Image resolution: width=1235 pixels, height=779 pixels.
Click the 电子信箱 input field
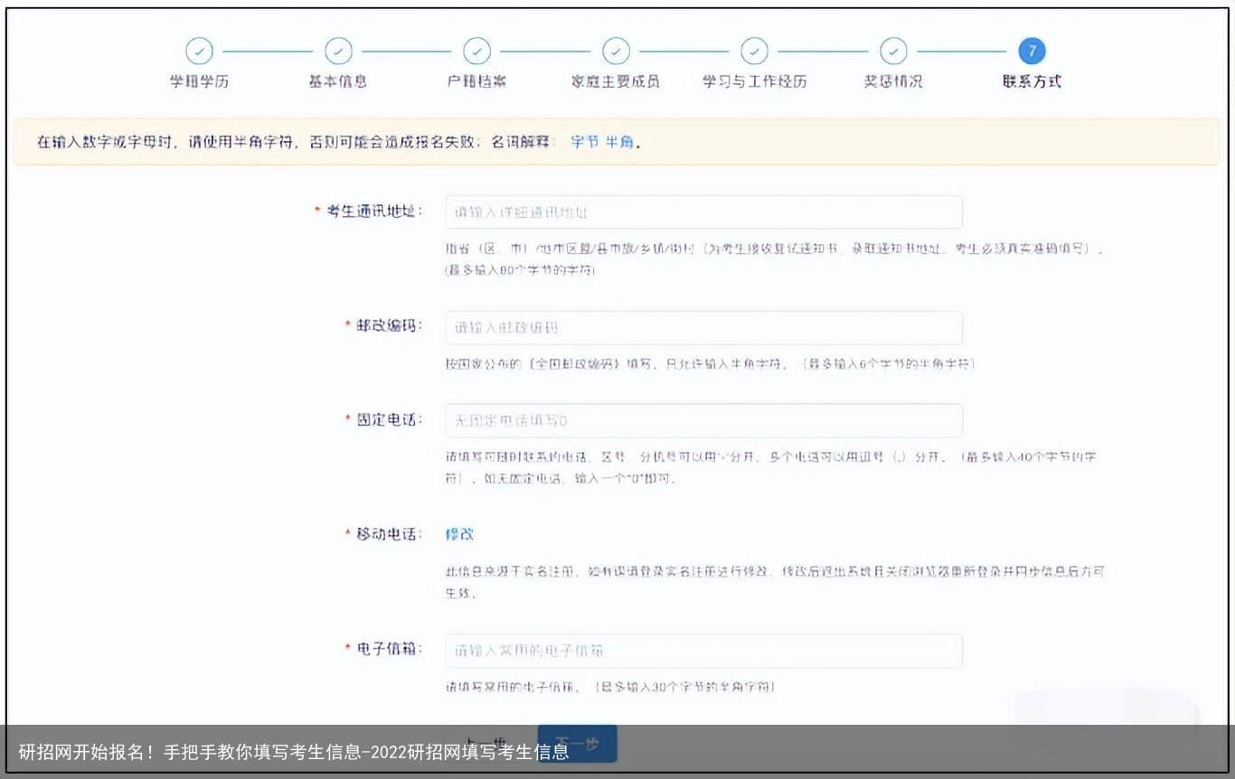(x=703, y=650)
